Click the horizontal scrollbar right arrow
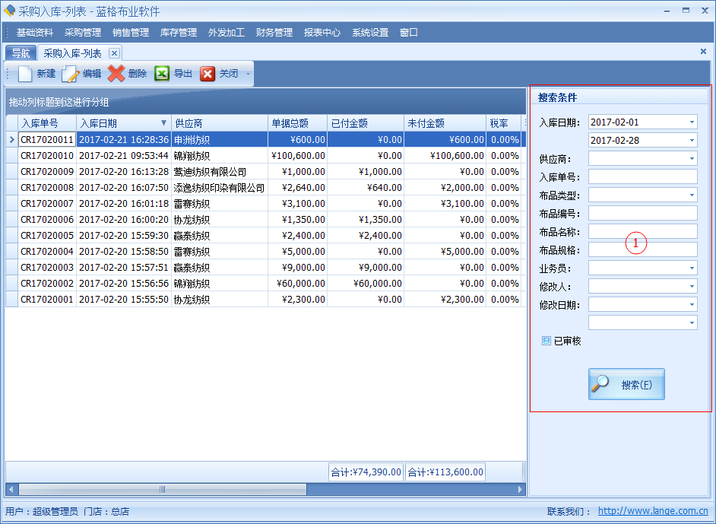This screenshot has height=524, width=716. 521,490
